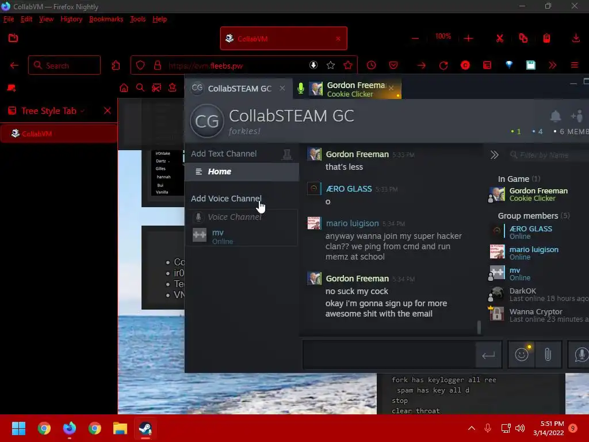This screenshot has width=589, height=442.
Task: Join the Voice Channel
Action: point(235,217)
